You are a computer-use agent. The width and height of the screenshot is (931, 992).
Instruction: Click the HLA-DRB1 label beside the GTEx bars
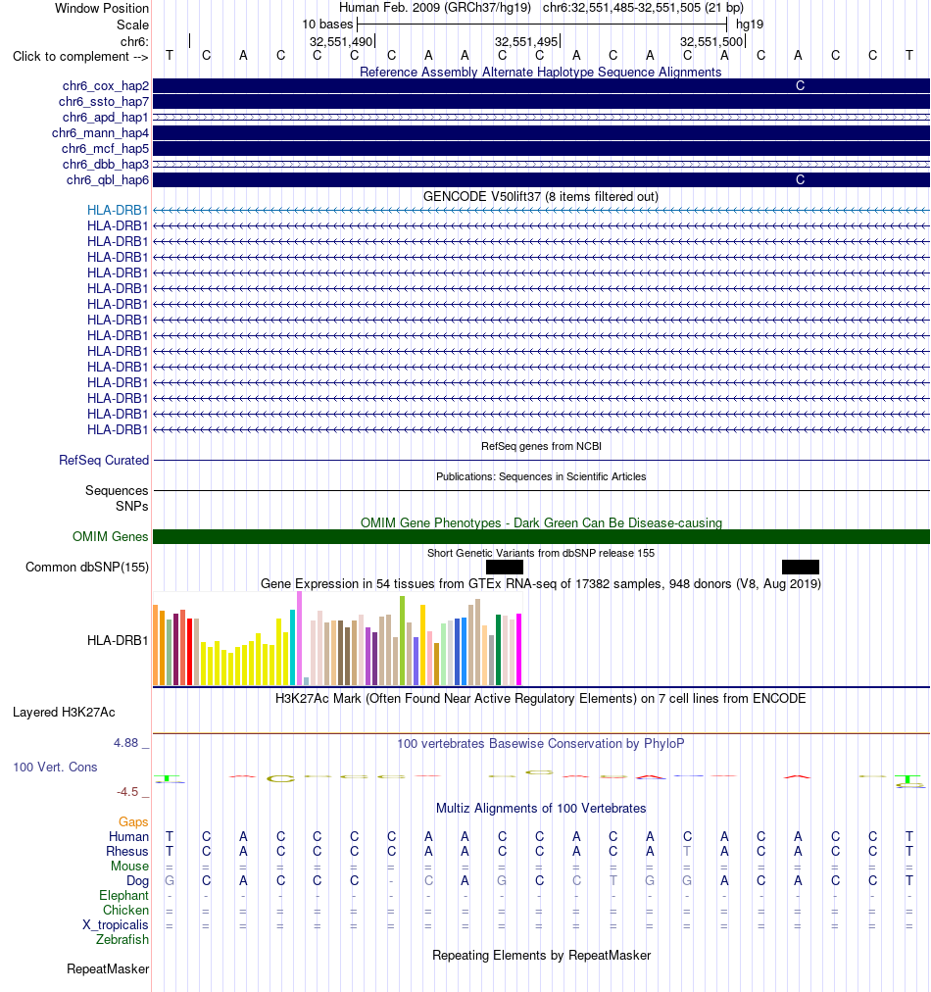tap(118, 641)
